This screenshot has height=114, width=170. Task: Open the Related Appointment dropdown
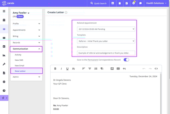pyautogui.click(x=106, y=29)
